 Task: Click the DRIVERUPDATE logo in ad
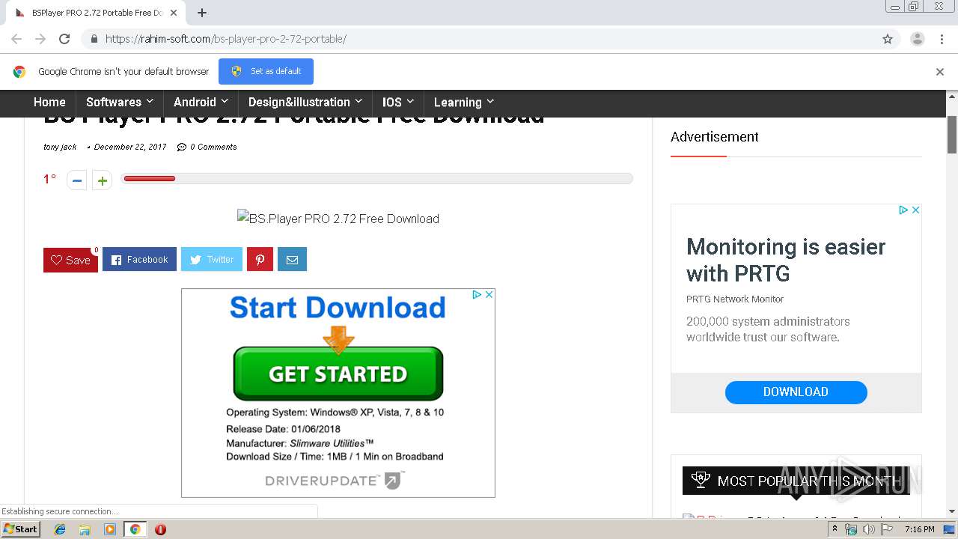tap(335, 481)
